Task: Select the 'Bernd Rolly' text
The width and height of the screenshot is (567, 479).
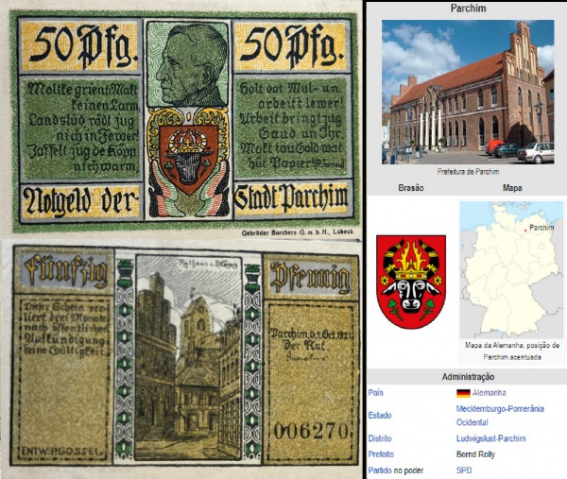Action: click(x=475, y=454)
